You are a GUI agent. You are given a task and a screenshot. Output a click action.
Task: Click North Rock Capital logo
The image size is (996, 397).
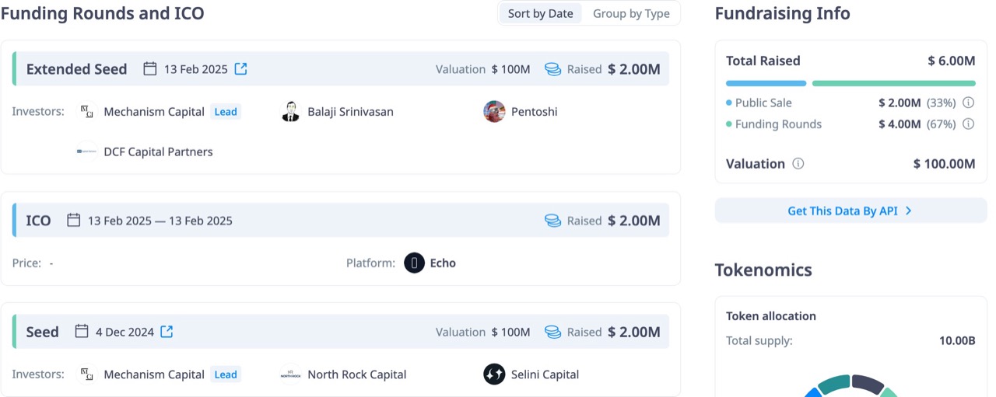290,374
